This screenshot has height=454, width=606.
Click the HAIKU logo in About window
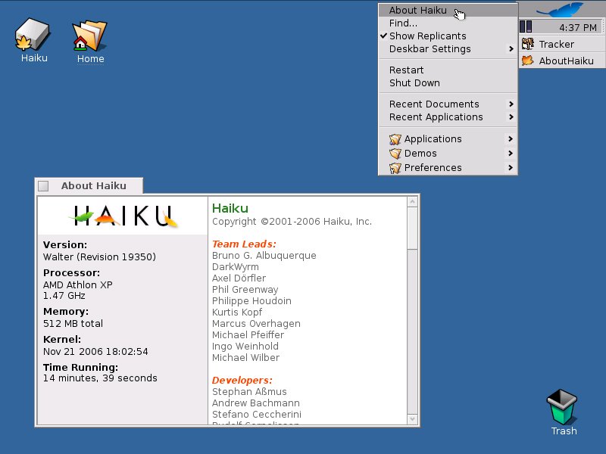[x=123, y=216]
